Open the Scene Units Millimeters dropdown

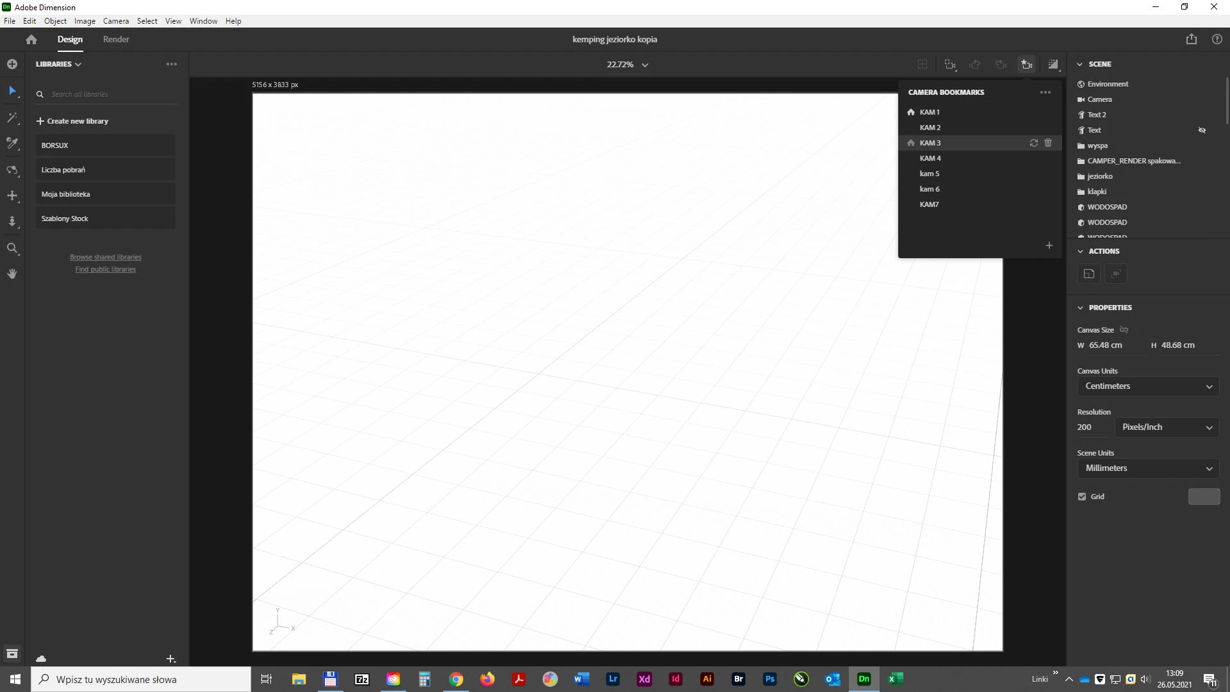pyautogui.click(x=1147, y=468)
